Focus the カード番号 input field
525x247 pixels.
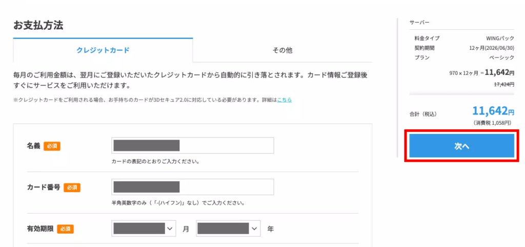[x=192, y=187]
